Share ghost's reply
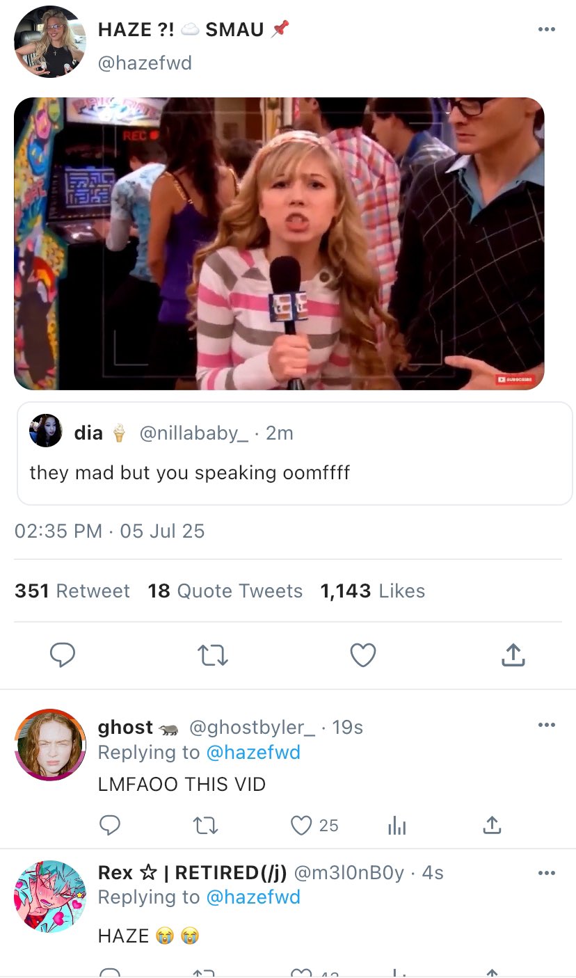This screenshot has width=576, height=978. [x=492, y=826]
